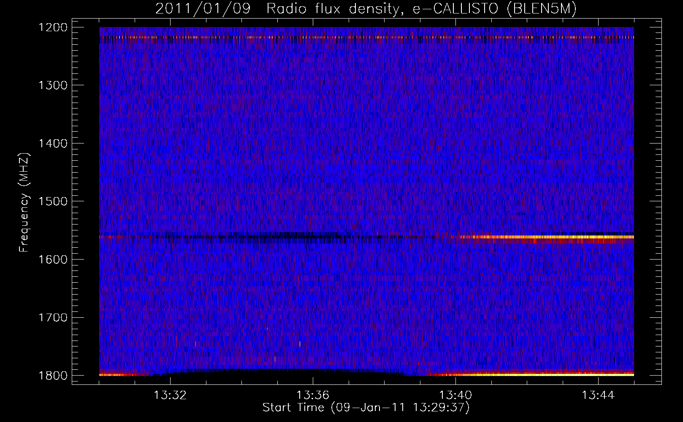Screen dimensions: 683x422
Task: Select the '1700' frequency axis label
Action: tap(53, 317)
